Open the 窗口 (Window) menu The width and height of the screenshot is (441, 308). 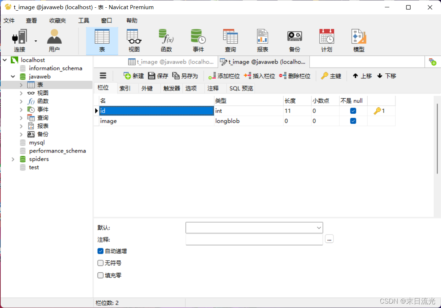click(x=106, y=21)
